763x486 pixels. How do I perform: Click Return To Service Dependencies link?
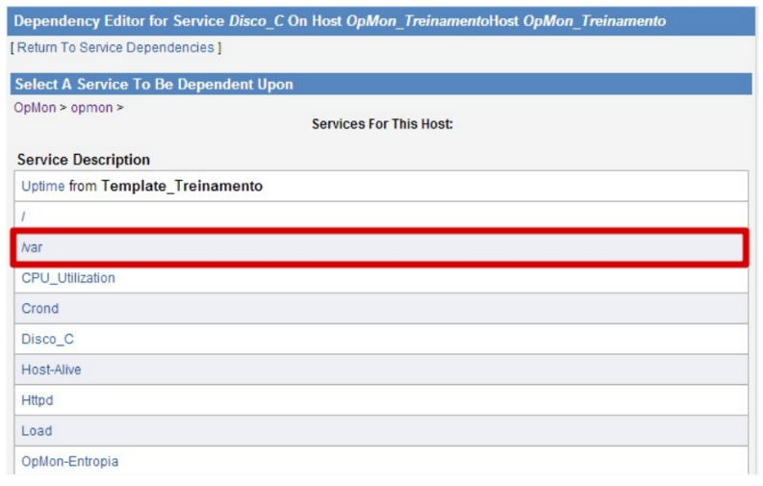115,47
